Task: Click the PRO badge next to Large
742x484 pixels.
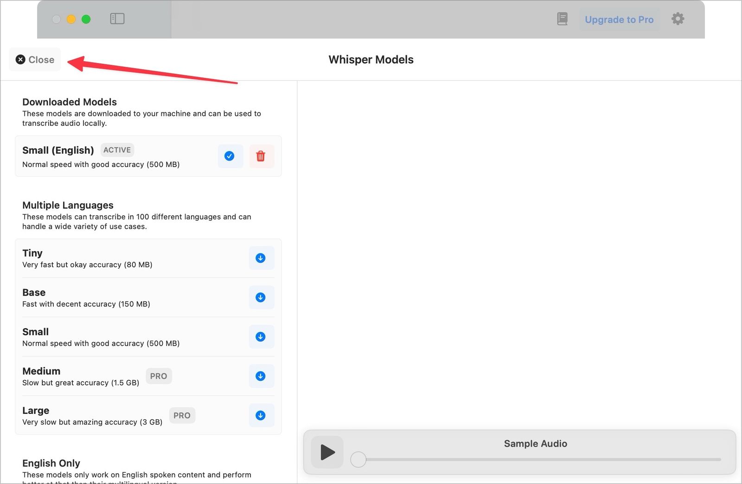Action: [x=182, y=415]
